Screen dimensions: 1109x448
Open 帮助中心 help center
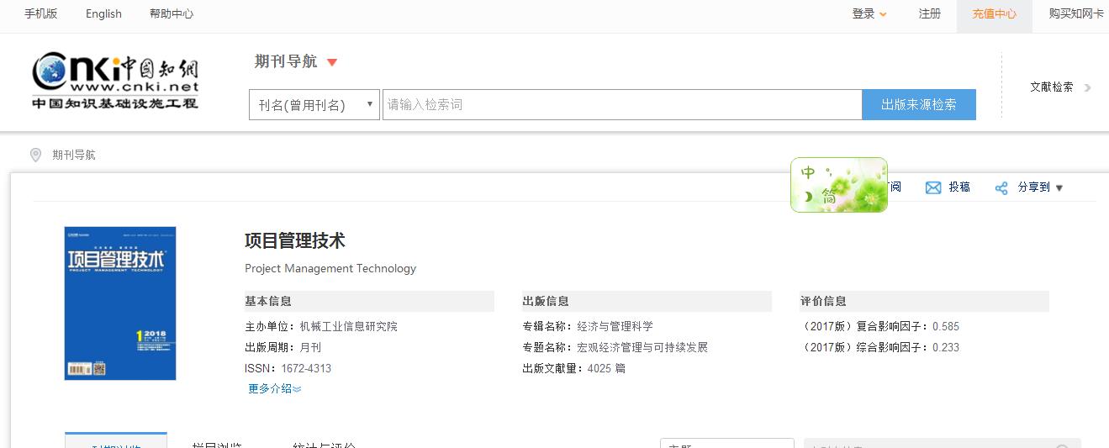point(172,13)
